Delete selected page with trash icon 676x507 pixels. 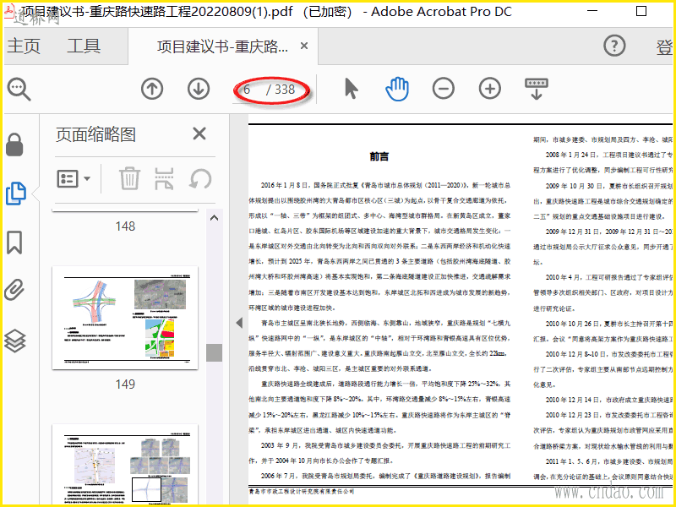[x=129, y=178]
